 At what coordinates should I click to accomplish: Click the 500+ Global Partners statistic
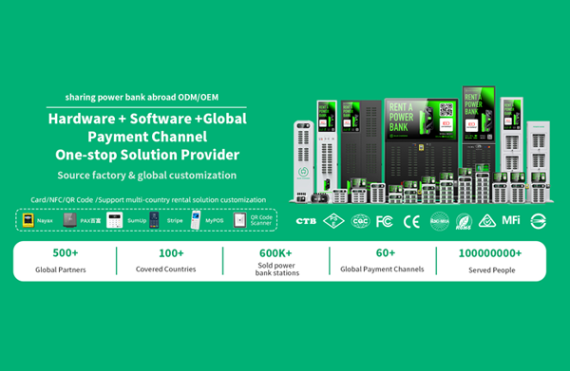61,261
